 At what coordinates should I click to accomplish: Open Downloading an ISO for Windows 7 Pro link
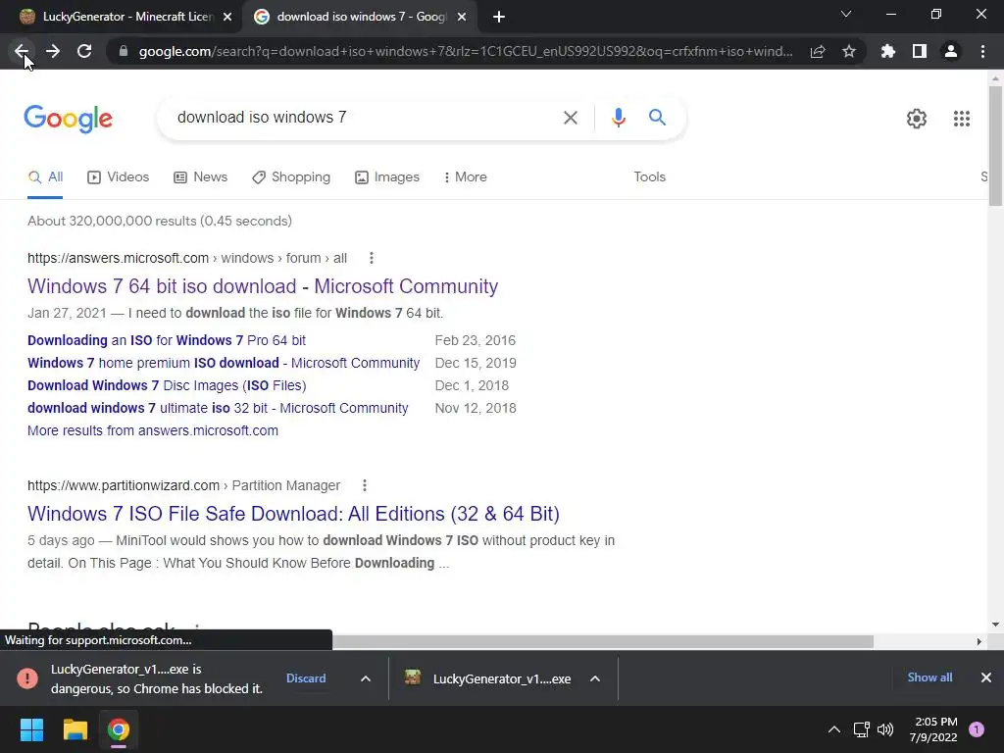click(167, 340)
